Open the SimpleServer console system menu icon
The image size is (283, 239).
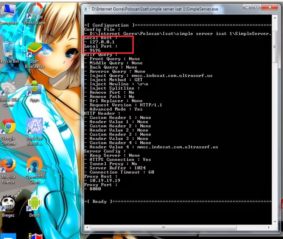point(87,9)
